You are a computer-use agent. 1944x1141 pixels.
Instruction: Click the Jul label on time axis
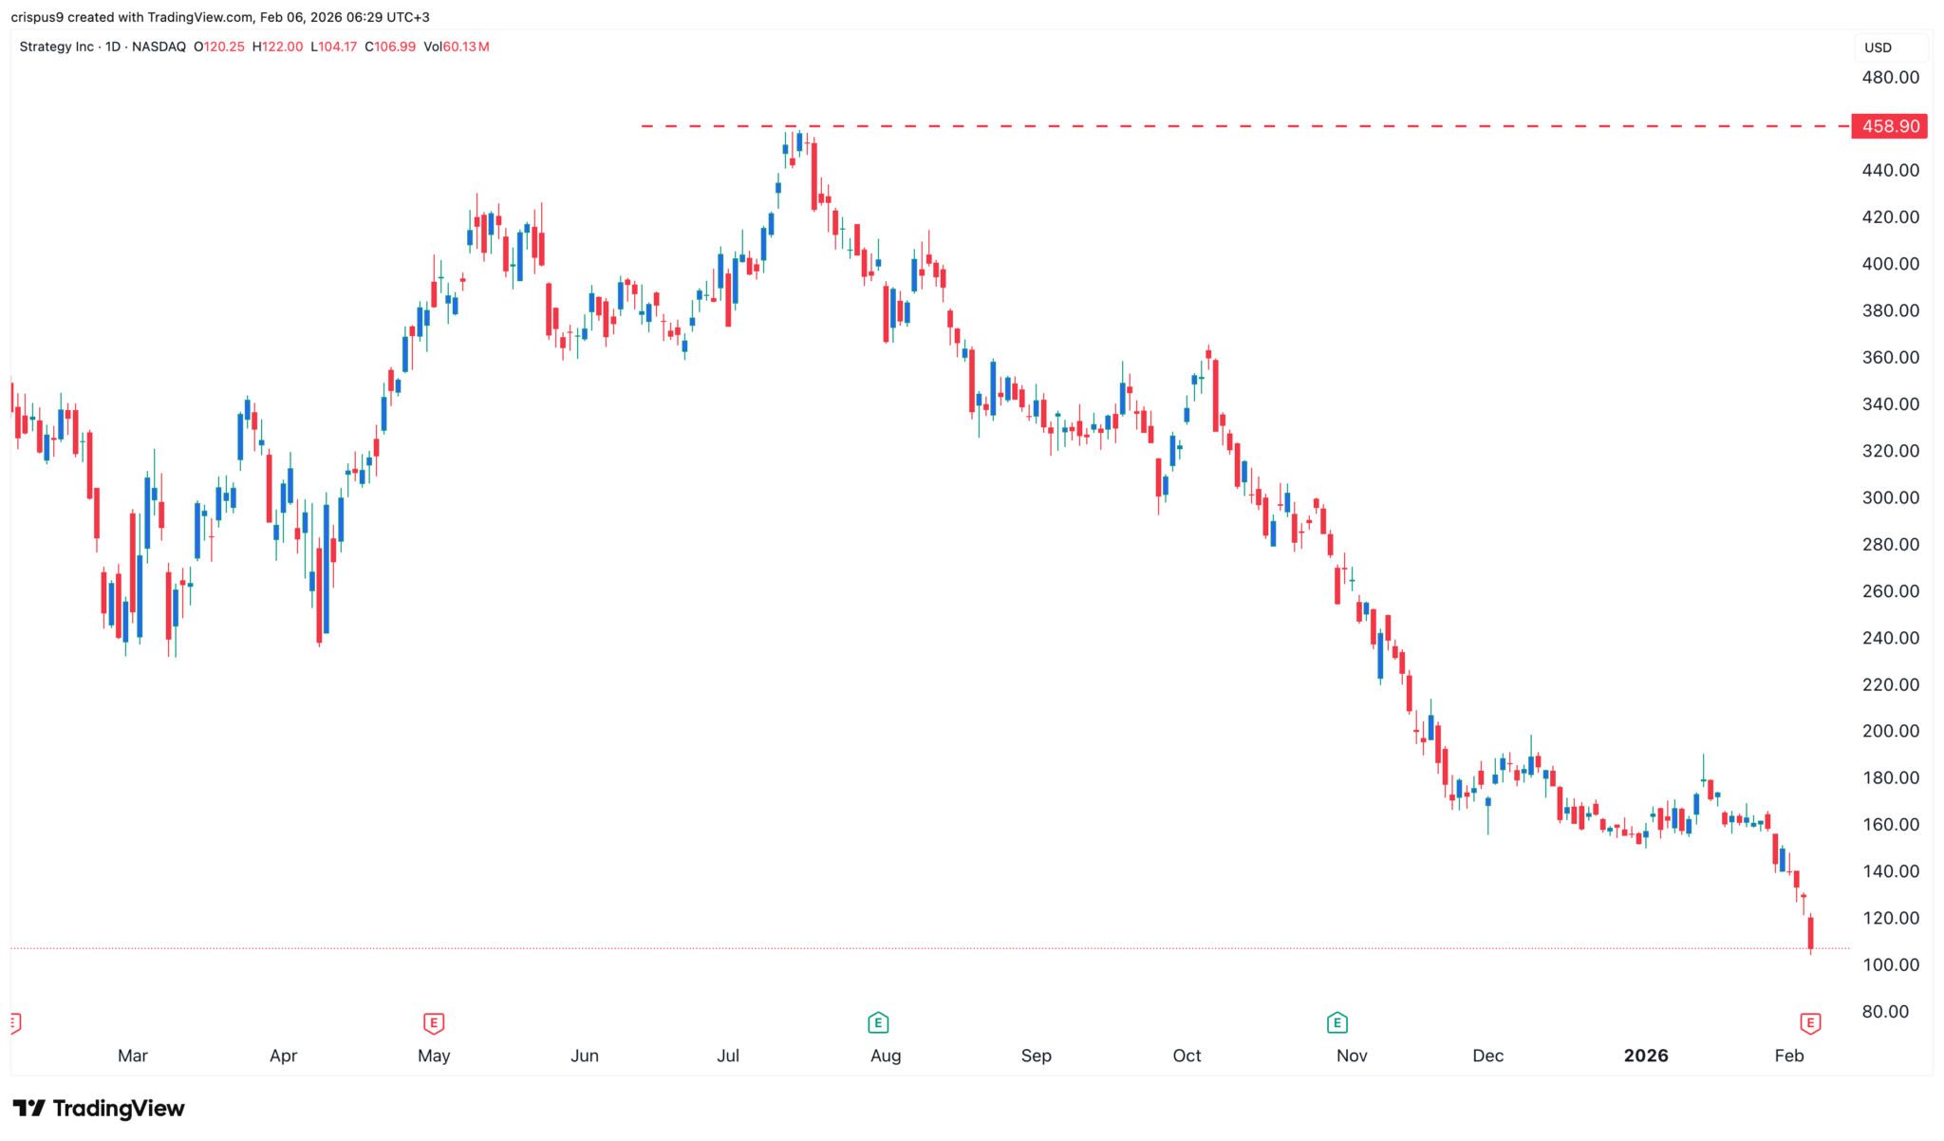click(728, 1056)
